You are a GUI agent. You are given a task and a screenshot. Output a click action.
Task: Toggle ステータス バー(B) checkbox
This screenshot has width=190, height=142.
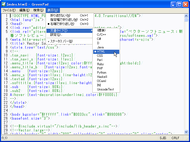69,41
